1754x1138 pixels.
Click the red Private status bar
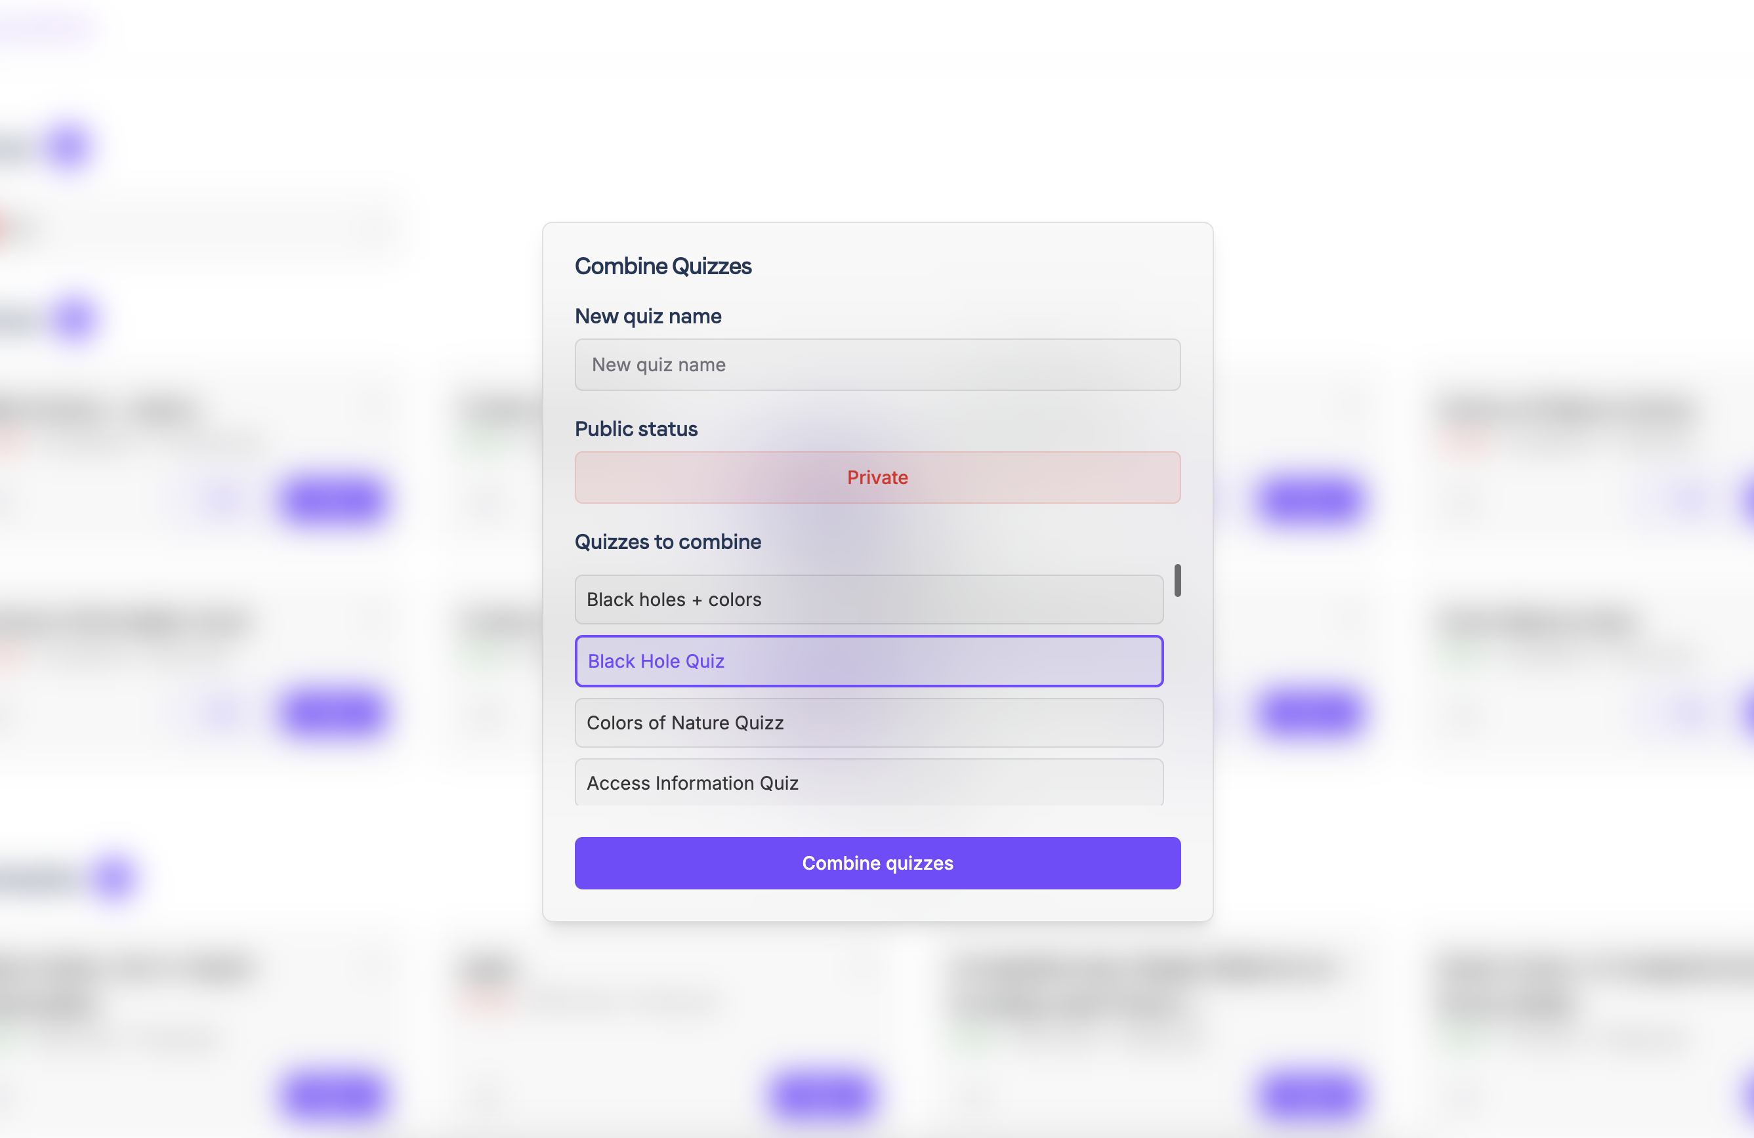pos(877,478)
